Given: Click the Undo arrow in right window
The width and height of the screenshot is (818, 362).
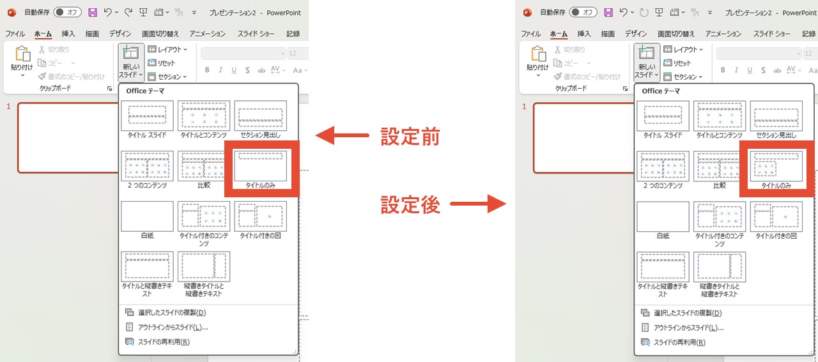Looking at the screenshot, I should tap(623, 12).
